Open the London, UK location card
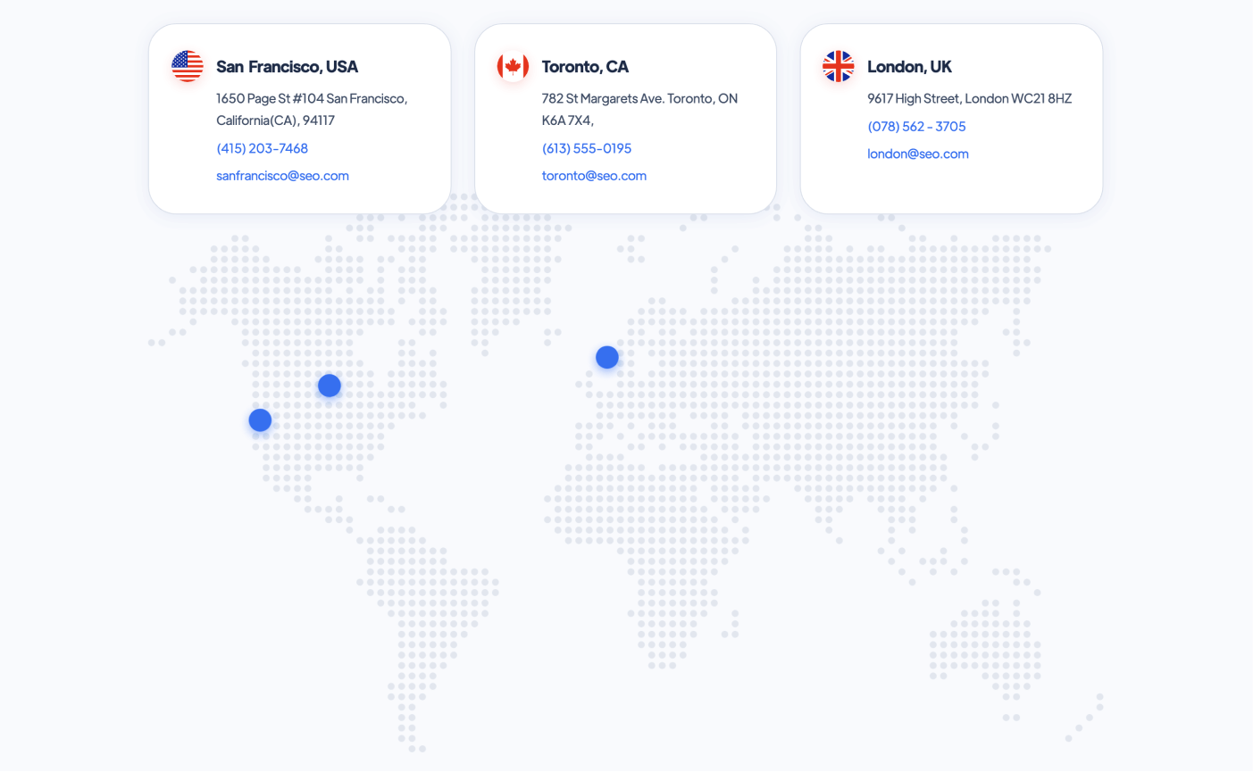This screenshot has height=772, width=1253. (950, 118)
